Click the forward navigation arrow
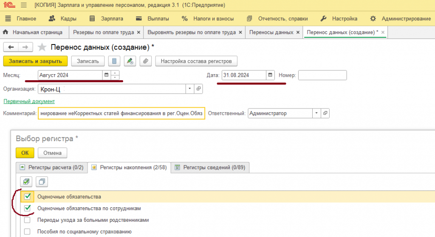435x237 pixels. tap(25, 47)
